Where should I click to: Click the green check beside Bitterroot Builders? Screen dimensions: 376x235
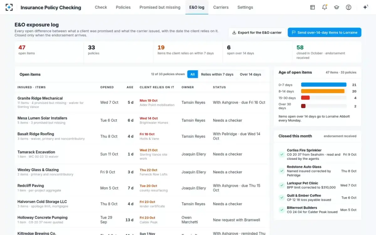point(282,210)
